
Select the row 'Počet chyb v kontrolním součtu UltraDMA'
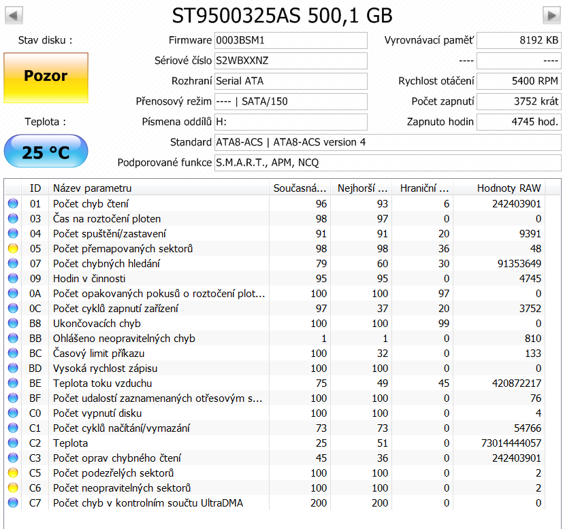pos(274,502)
